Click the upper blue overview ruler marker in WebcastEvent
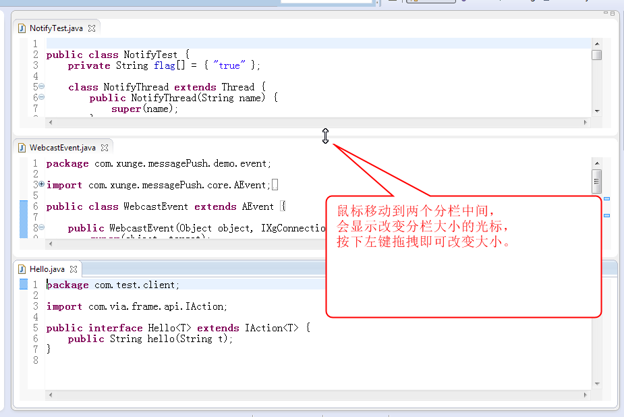Screen dimensions: 624x417 [607, 198]
